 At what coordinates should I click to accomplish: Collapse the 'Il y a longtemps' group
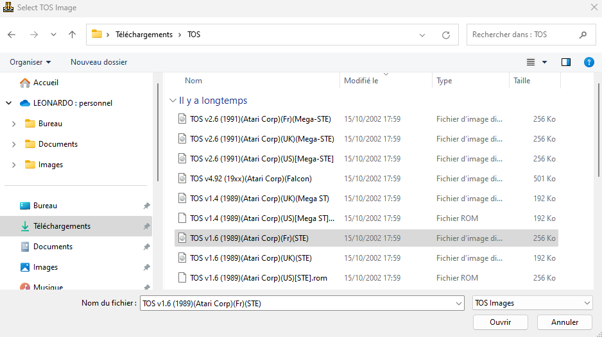coord(173,101)
